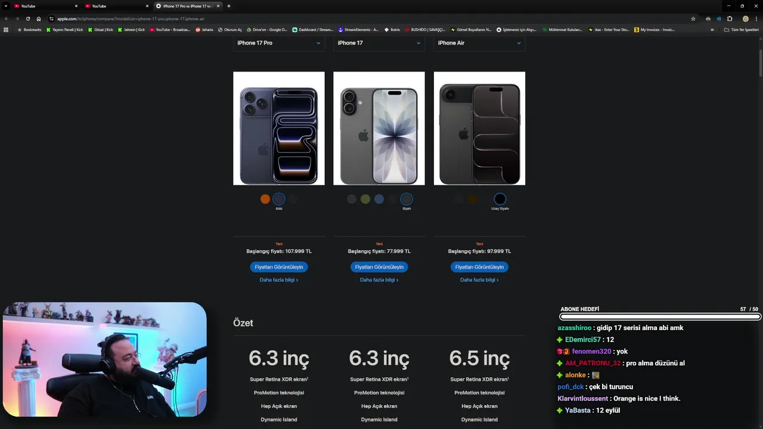Open the My Invoices bookmark
The image size is (763, 429).
655,29
